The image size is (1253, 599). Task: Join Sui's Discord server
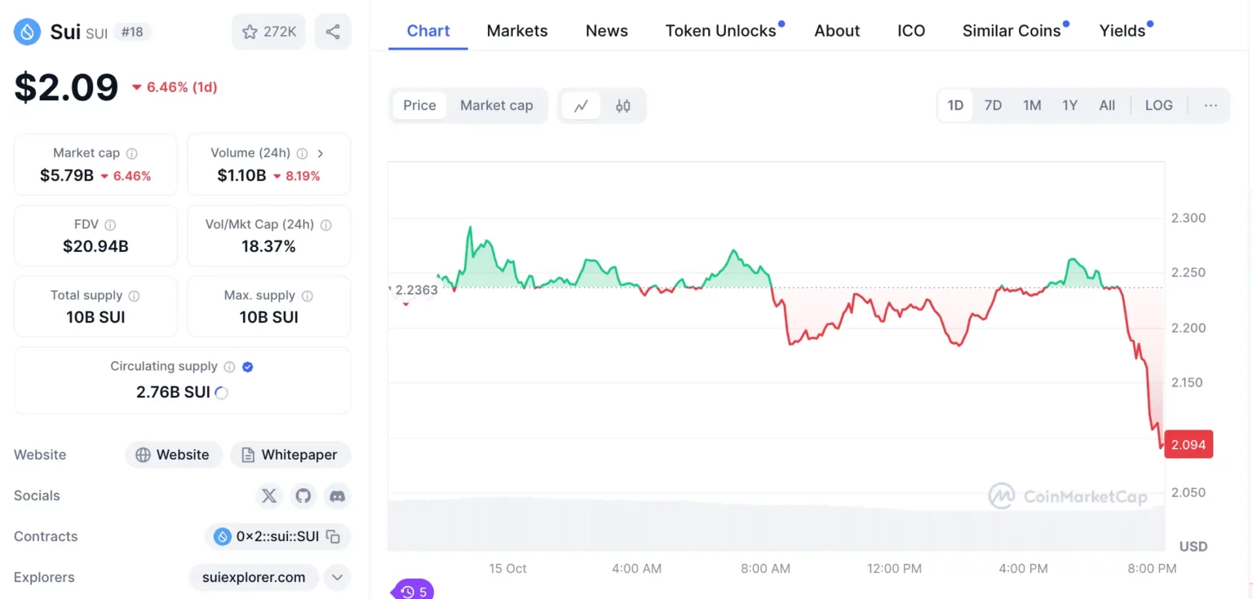[337, 495]
